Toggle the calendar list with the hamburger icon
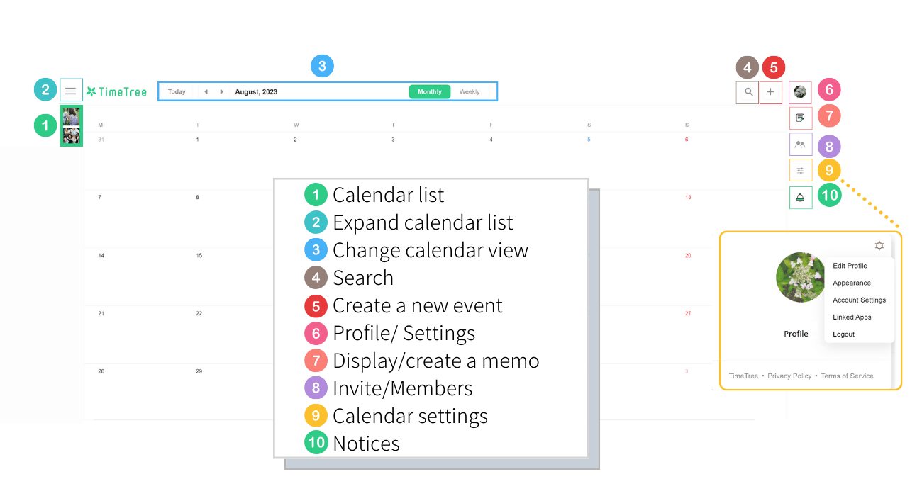 (x=70, y=90)
